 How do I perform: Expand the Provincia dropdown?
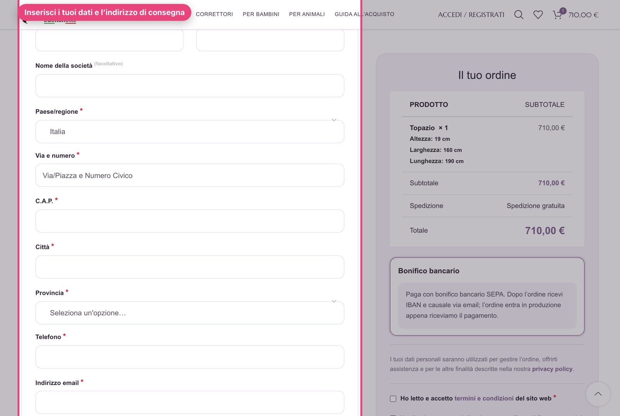(190, 313)
